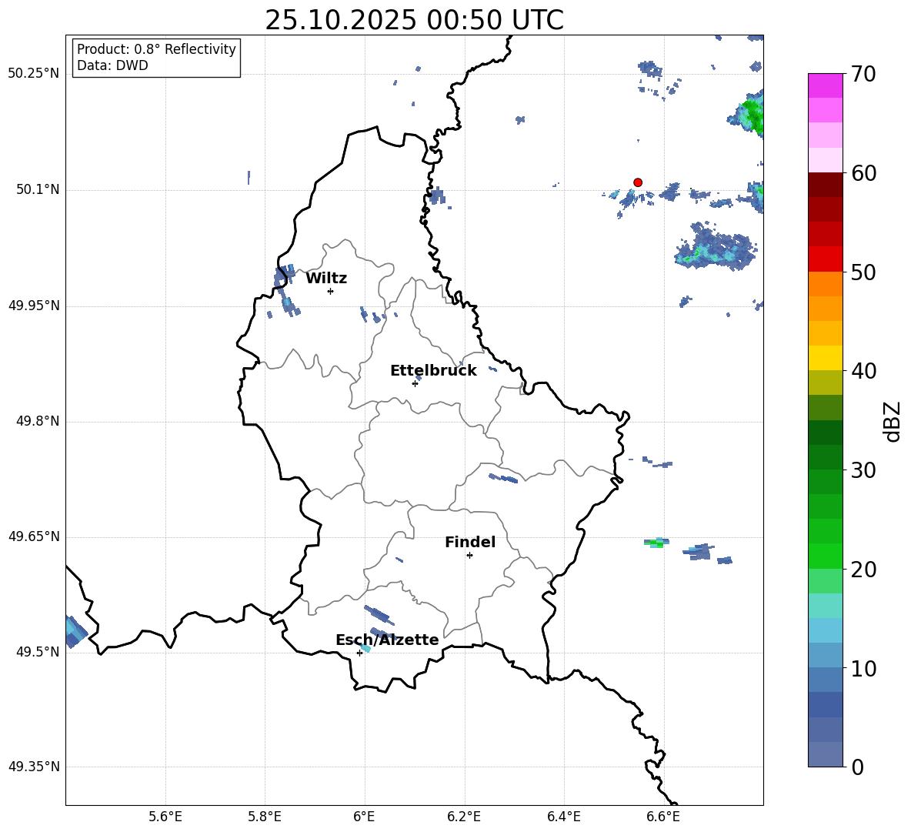The image size is (911, 832).
Task: Click the dBZ colorbar label
Action: point(892,421)
